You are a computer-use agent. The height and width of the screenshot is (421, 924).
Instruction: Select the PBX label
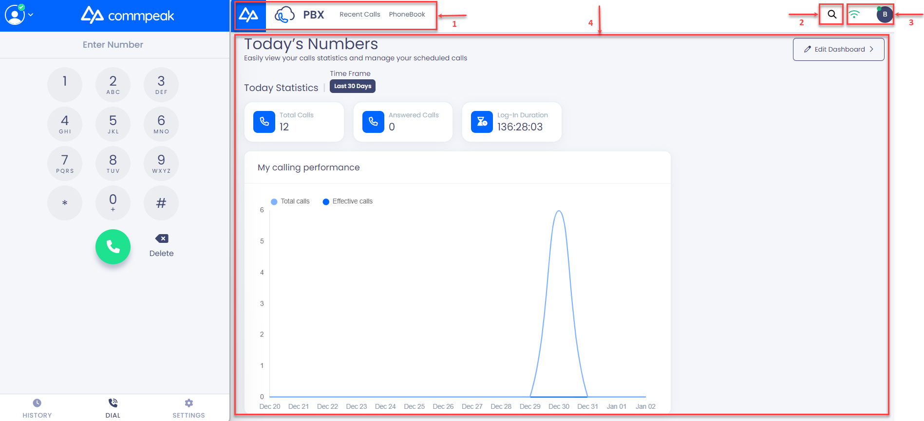tap(314, 15)
